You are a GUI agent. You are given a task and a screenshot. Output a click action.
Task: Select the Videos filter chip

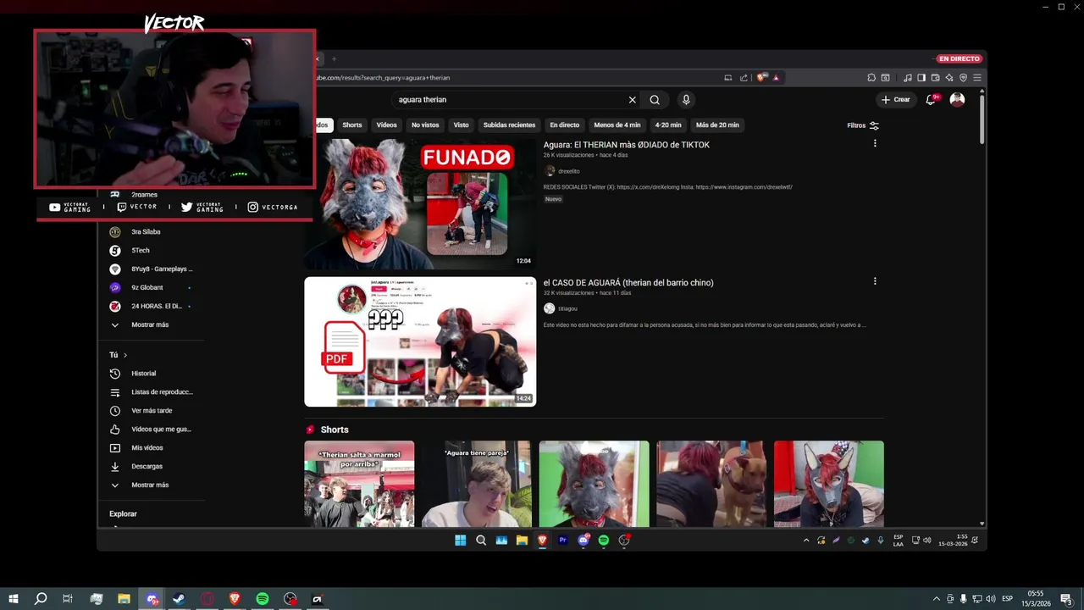tap(386, 125)
